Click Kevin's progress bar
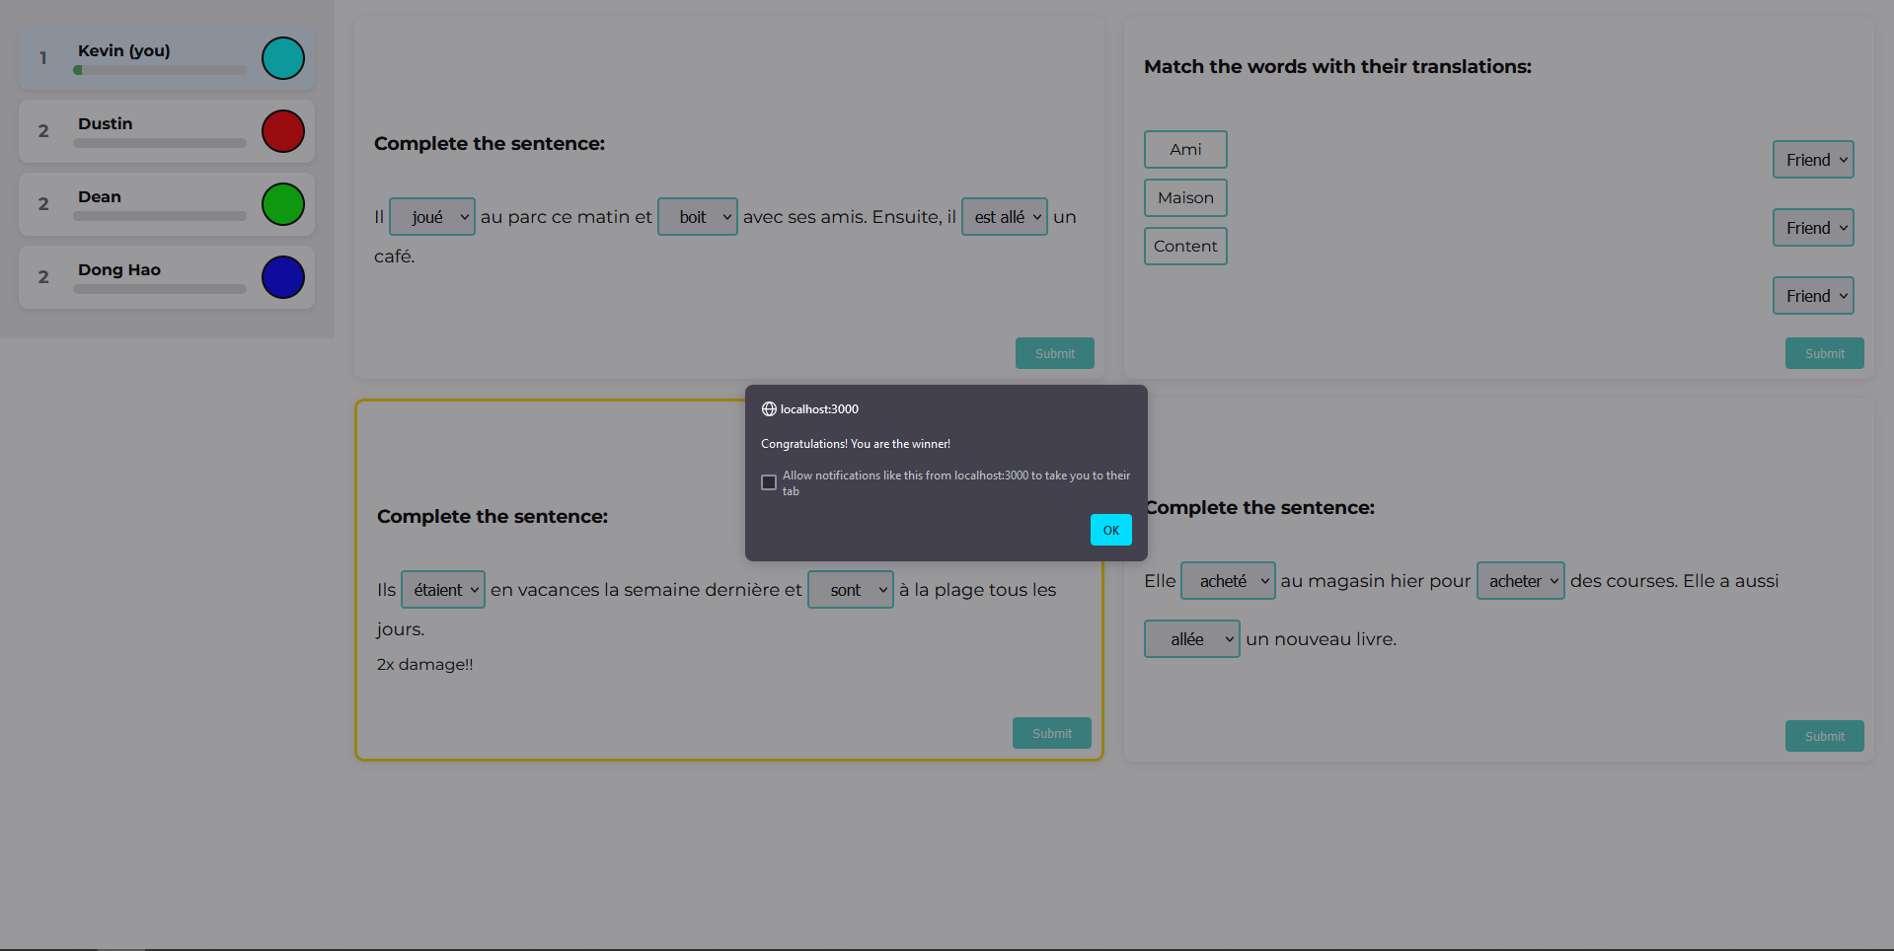The image size is (1894, 951). [160, 70]
